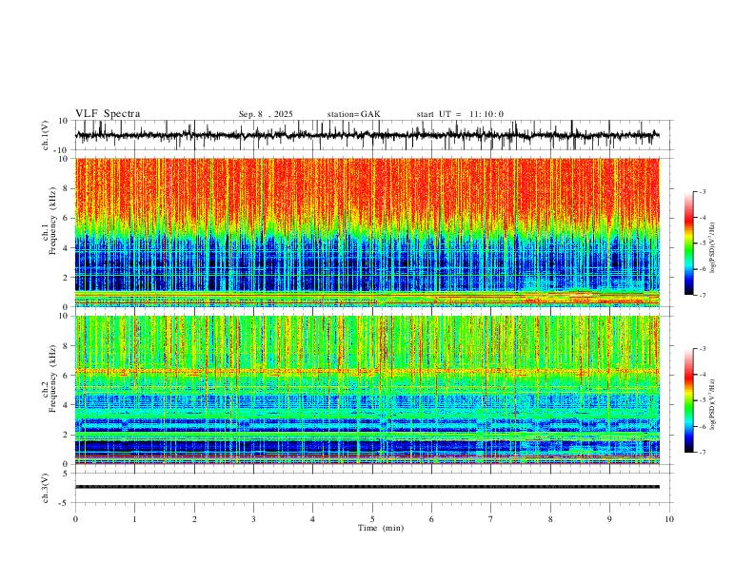Click the ch.1 voltage waveform trace
The height and width of the screenshot is (582, 754).
pyautogui.click(x=367, y=135)
